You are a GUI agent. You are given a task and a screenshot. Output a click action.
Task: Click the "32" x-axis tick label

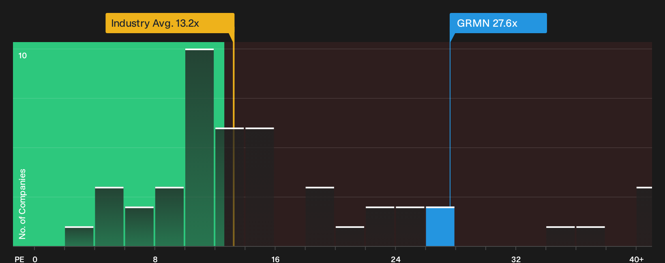pos(516,259)
